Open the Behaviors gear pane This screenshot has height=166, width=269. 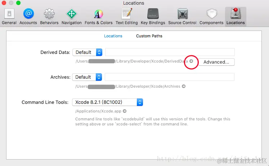[49, 17]
